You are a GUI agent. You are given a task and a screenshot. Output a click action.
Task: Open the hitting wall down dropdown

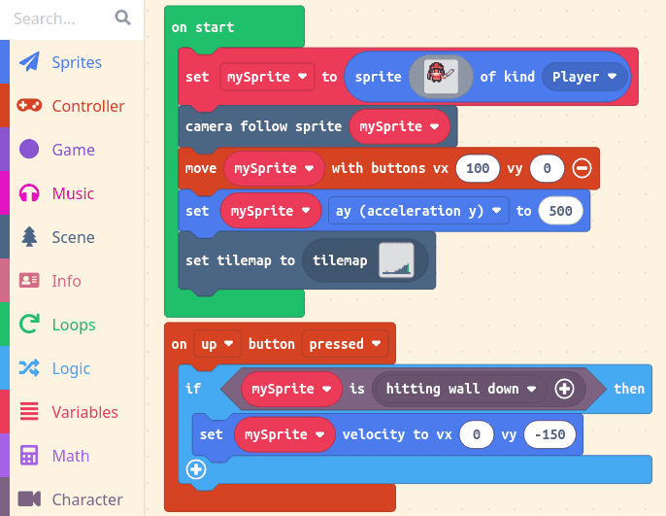pyautogui.click(x=461, y=389)
